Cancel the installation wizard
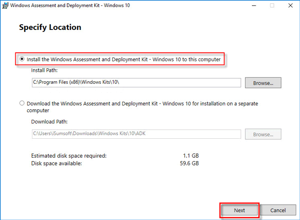Viewport: 300px width, 220px height. tap(278, 210)
